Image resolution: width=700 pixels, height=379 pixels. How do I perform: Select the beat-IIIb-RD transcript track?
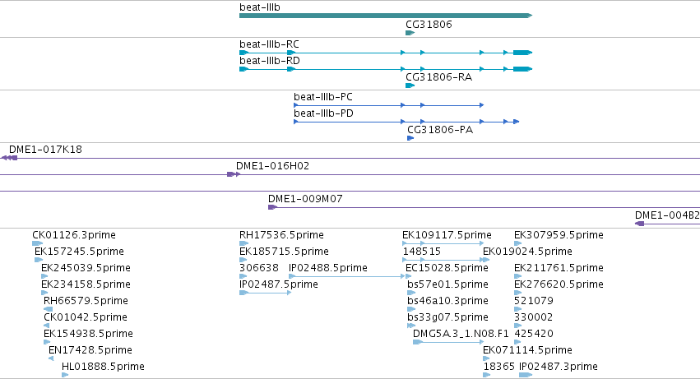(386, 69)
